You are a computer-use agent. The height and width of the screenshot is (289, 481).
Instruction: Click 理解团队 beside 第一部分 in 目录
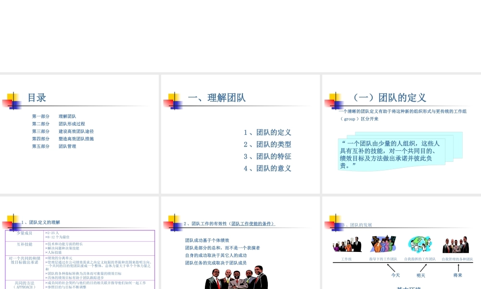coord(67,117)
